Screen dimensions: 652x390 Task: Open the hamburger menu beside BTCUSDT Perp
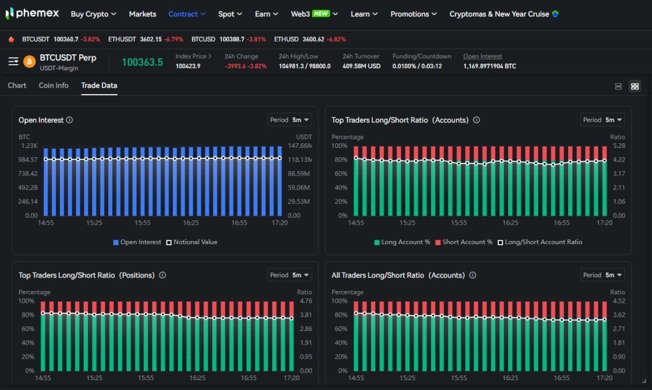tap(13, 61)
